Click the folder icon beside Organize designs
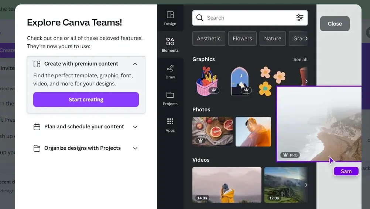The height and width of the screenshot is (209, 370). click(x=37, y=148)
